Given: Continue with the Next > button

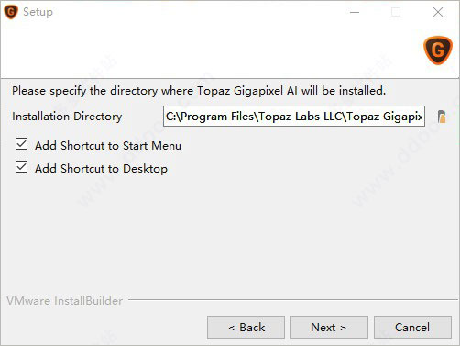Looking at the screenshot, I should pyautogui.click(x=329, y=328).
